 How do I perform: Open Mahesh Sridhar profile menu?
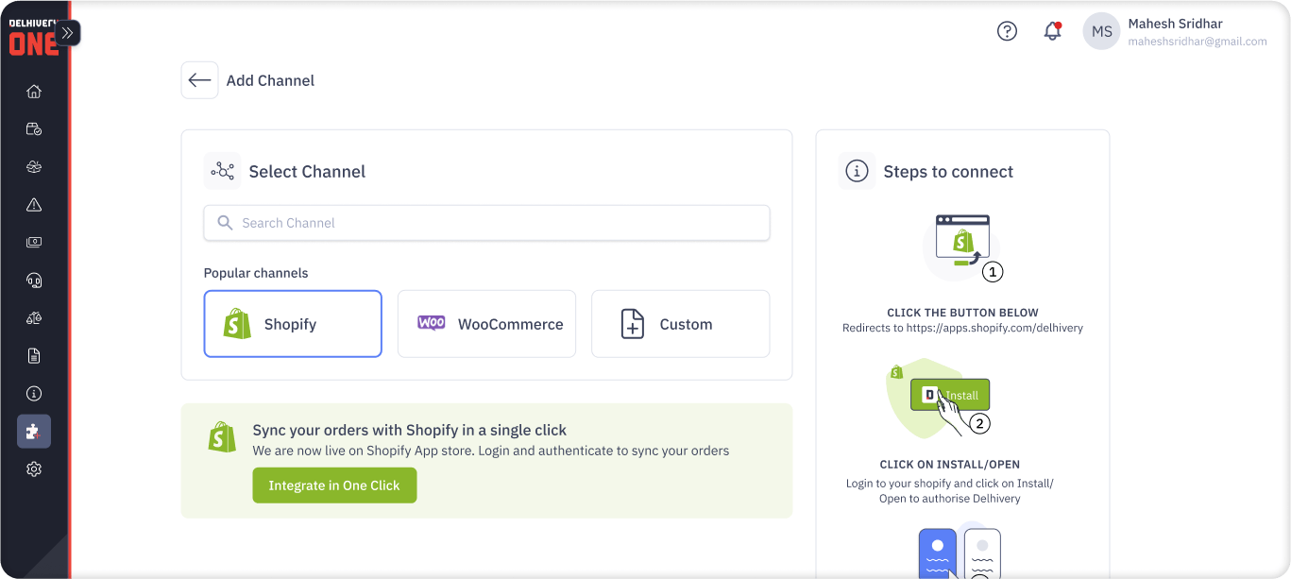coord(1175,31)
